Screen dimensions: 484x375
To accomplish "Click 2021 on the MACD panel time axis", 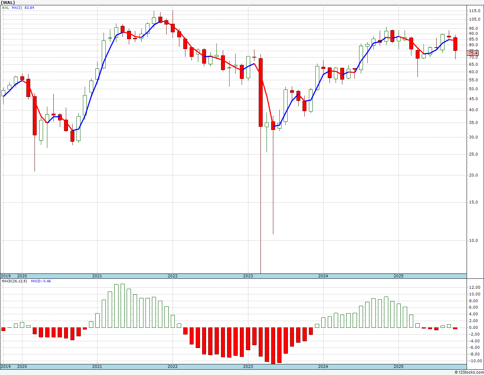I will click(97, 367).
